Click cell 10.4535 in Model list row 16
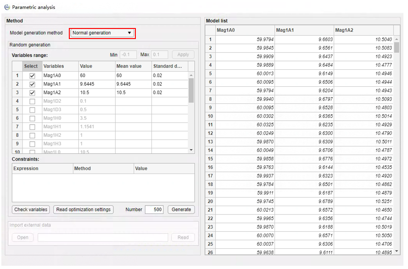This screenshot has width=408, height=269. click(363, 167)
